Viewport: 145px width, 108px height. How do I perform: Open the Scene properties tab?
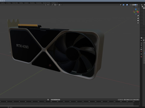pyautogui.click(x=141, y=49)
